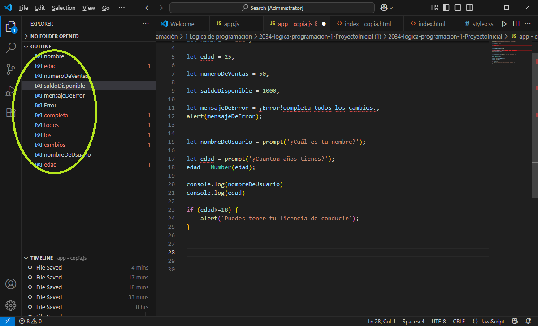Open the Search view in activity bar

(x=11, y=48)
